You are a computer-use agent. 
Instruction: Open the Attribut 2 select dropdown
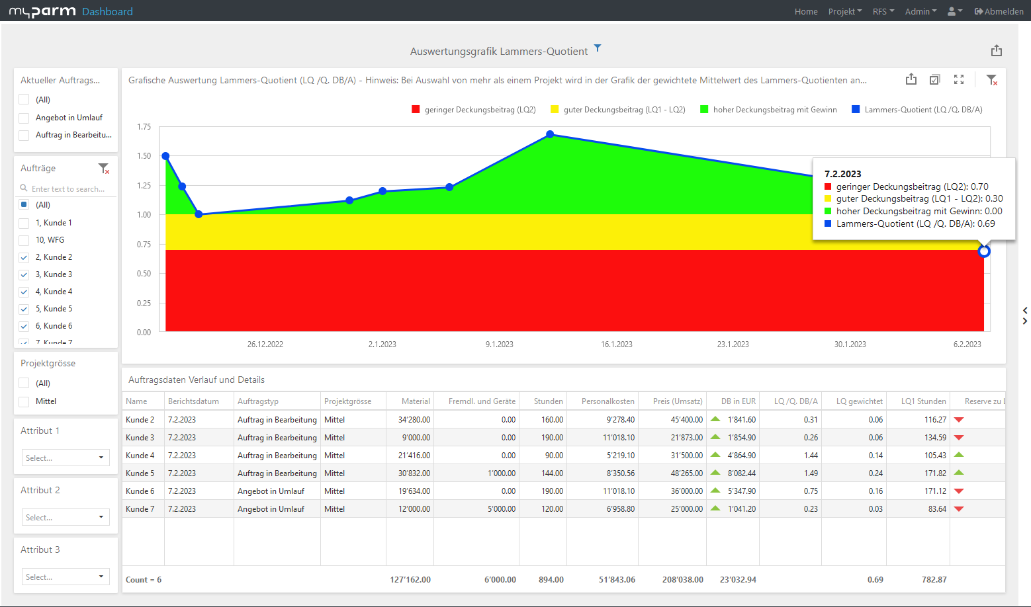(66, 517)
